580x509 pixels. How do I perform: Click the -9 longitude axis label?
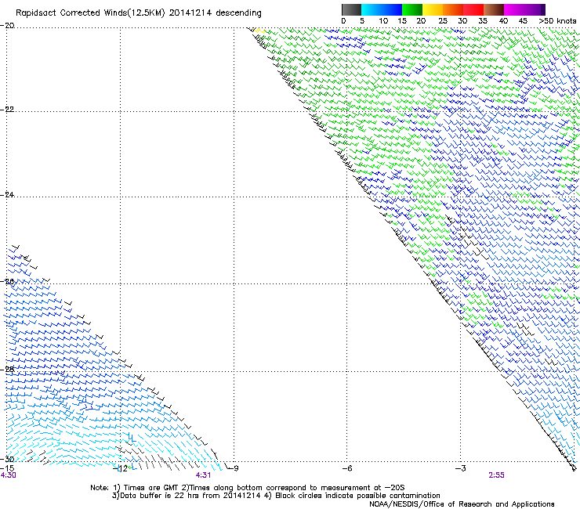point(233,468)
